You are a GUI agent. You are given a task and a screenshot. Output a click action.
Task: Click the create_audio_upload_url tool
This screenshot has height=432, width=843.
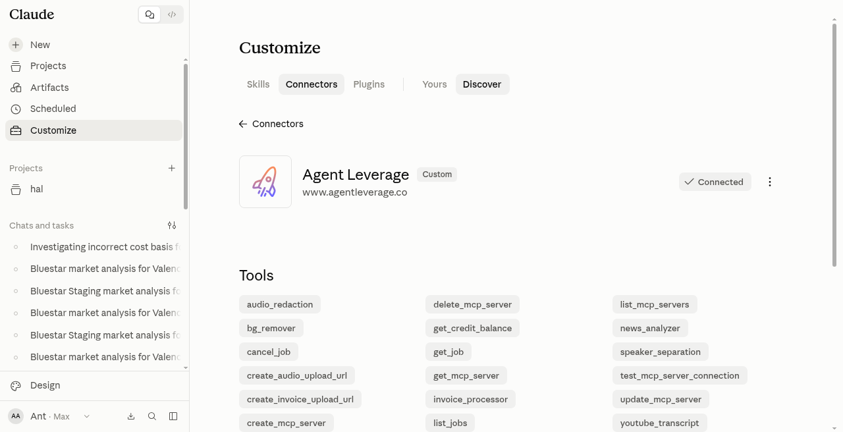point(297,375)
